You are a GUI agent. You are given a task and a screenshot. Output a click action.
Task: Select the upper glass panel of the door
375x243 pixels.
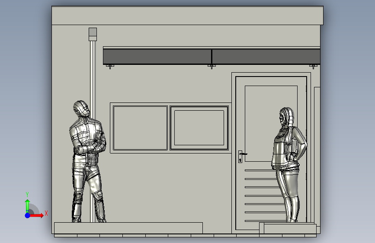coord(271,123)
